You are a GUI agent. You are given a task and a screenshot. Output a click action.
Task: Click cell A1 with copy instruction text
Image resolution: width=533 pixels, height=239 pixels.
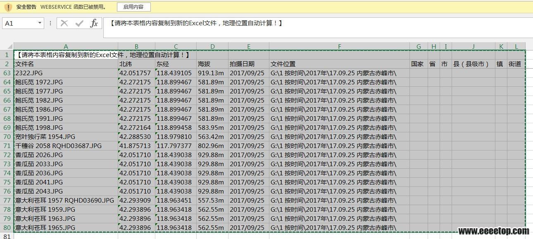tap(66, 55)
